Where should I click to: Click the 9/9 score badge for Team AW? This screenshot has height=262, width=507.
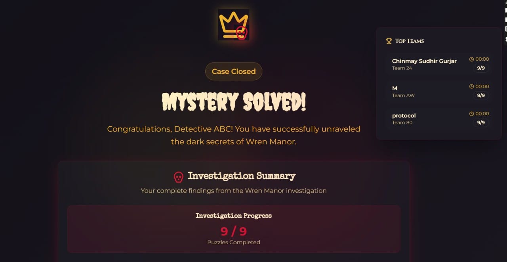[x=481, y=96]
